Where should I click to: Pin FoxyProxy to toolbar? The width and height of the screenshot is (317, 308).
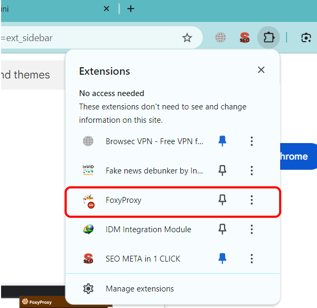222,200
